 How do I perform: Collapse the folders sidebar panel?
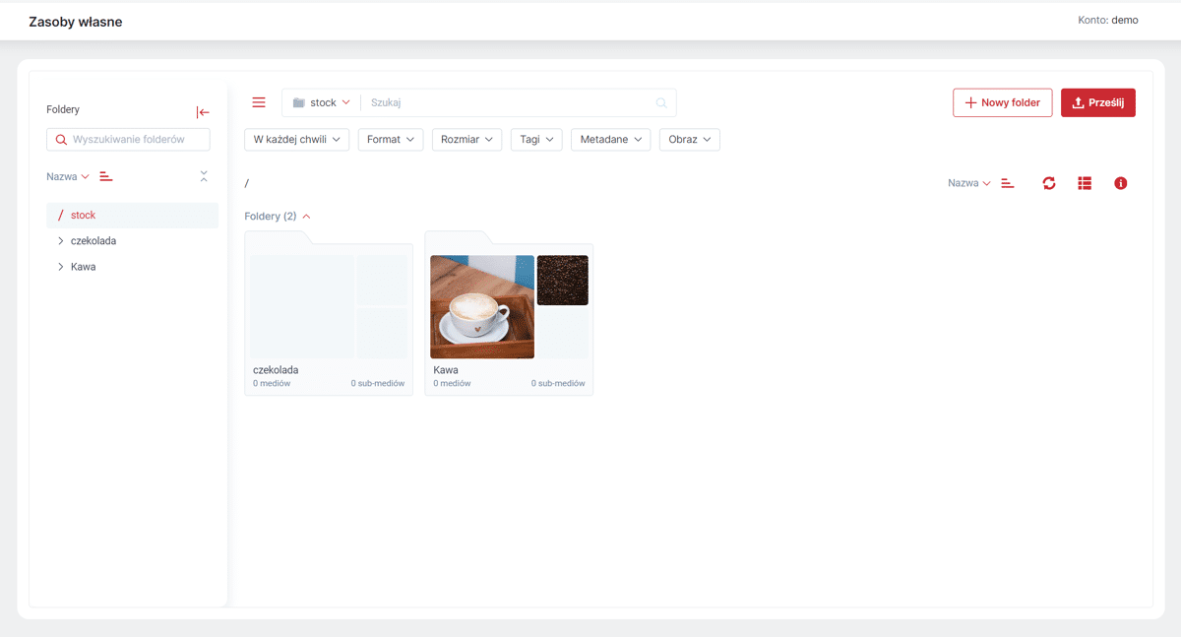tap(203, 112)
